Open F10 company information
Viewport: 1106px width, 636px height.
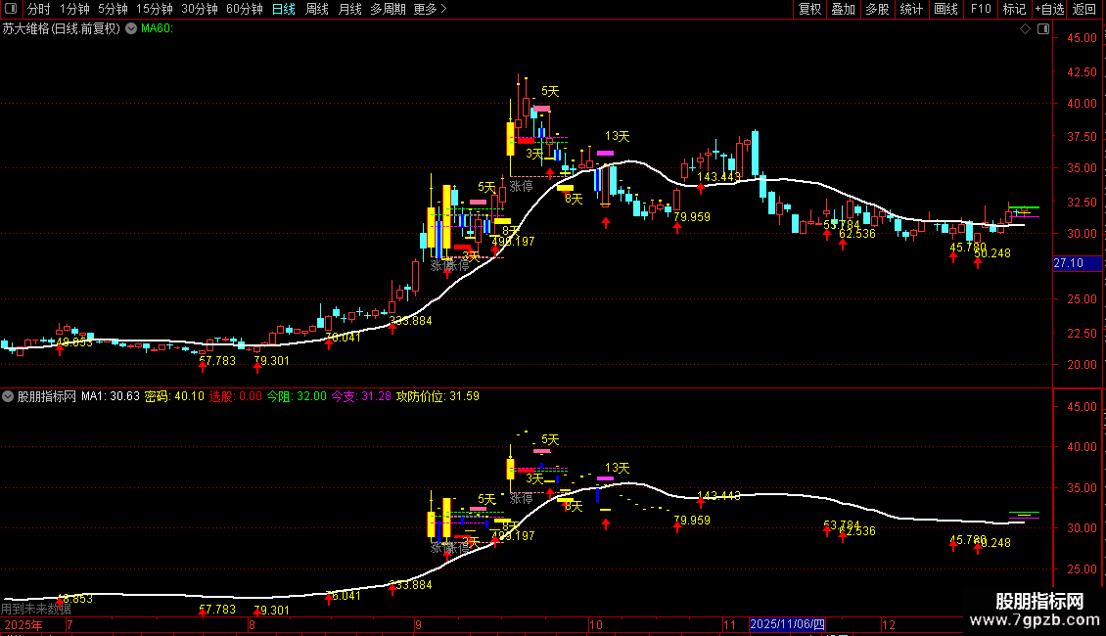click(x=981, y=9)
